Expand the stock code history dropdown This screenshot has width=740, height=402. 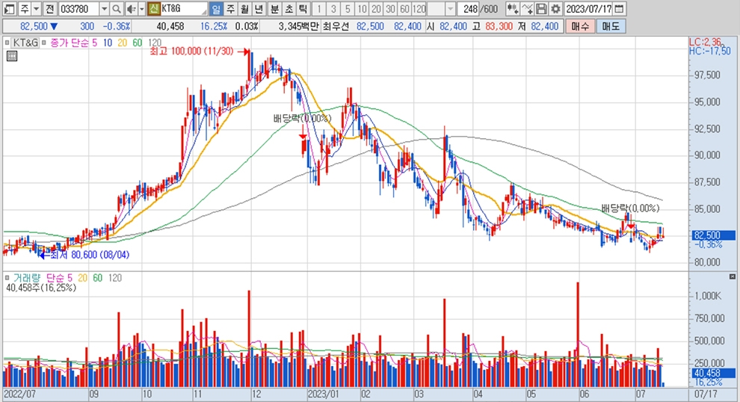click(105, 8)
